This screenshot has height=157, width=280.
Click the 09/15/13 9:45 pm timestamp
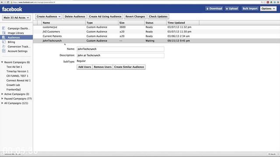click(x=178, y=41)
